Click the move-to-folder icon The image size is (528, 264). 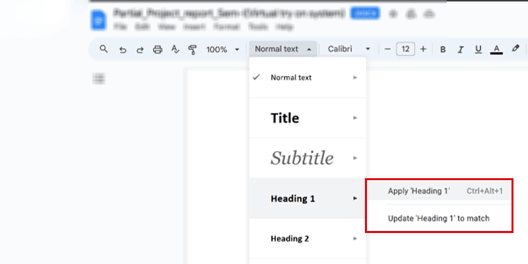coord(411,14)
